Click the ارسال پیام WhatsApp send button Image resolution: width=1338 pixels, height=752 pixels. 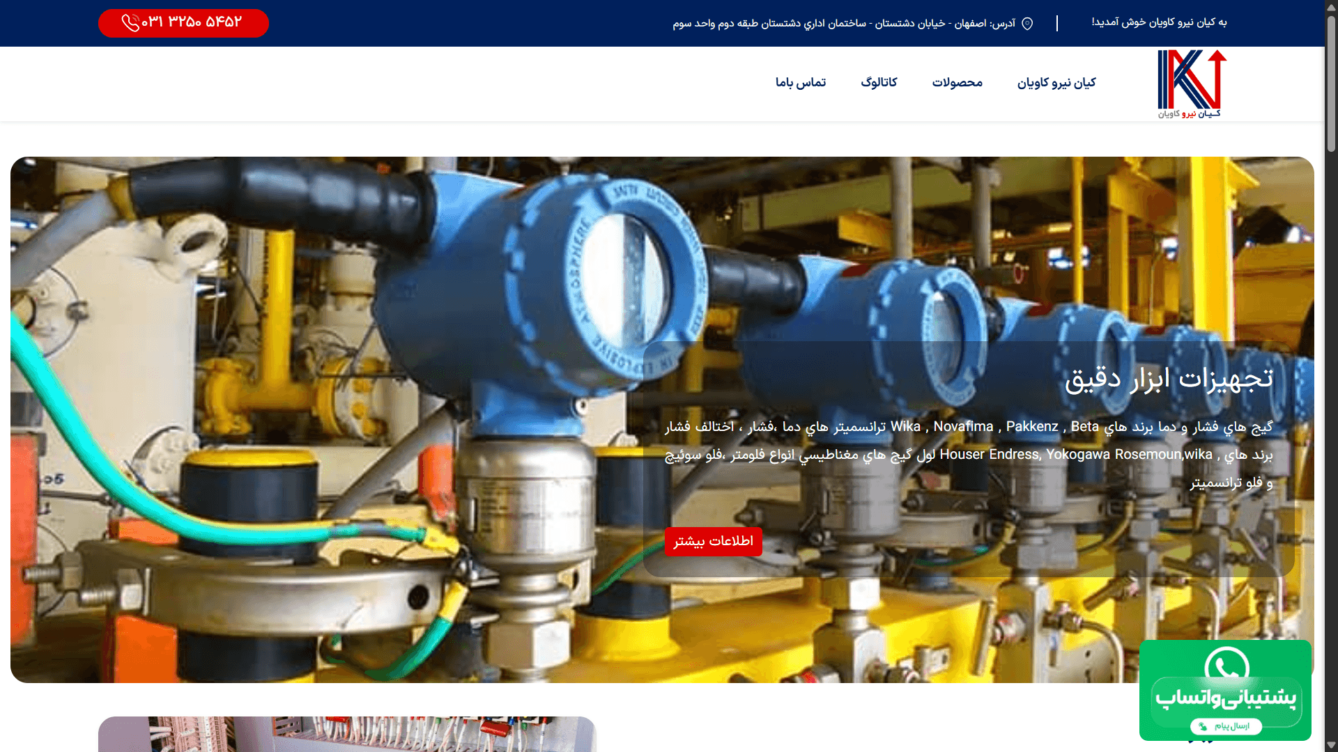tap(1226, 726)
